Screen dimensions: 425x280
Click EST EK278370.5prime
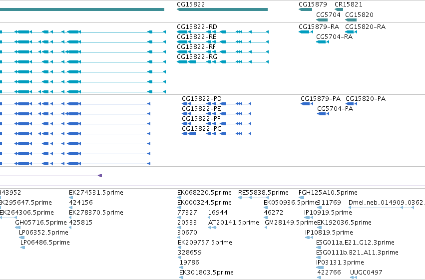tap(96, 213)
